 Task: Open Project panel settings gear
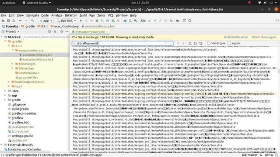62,31
